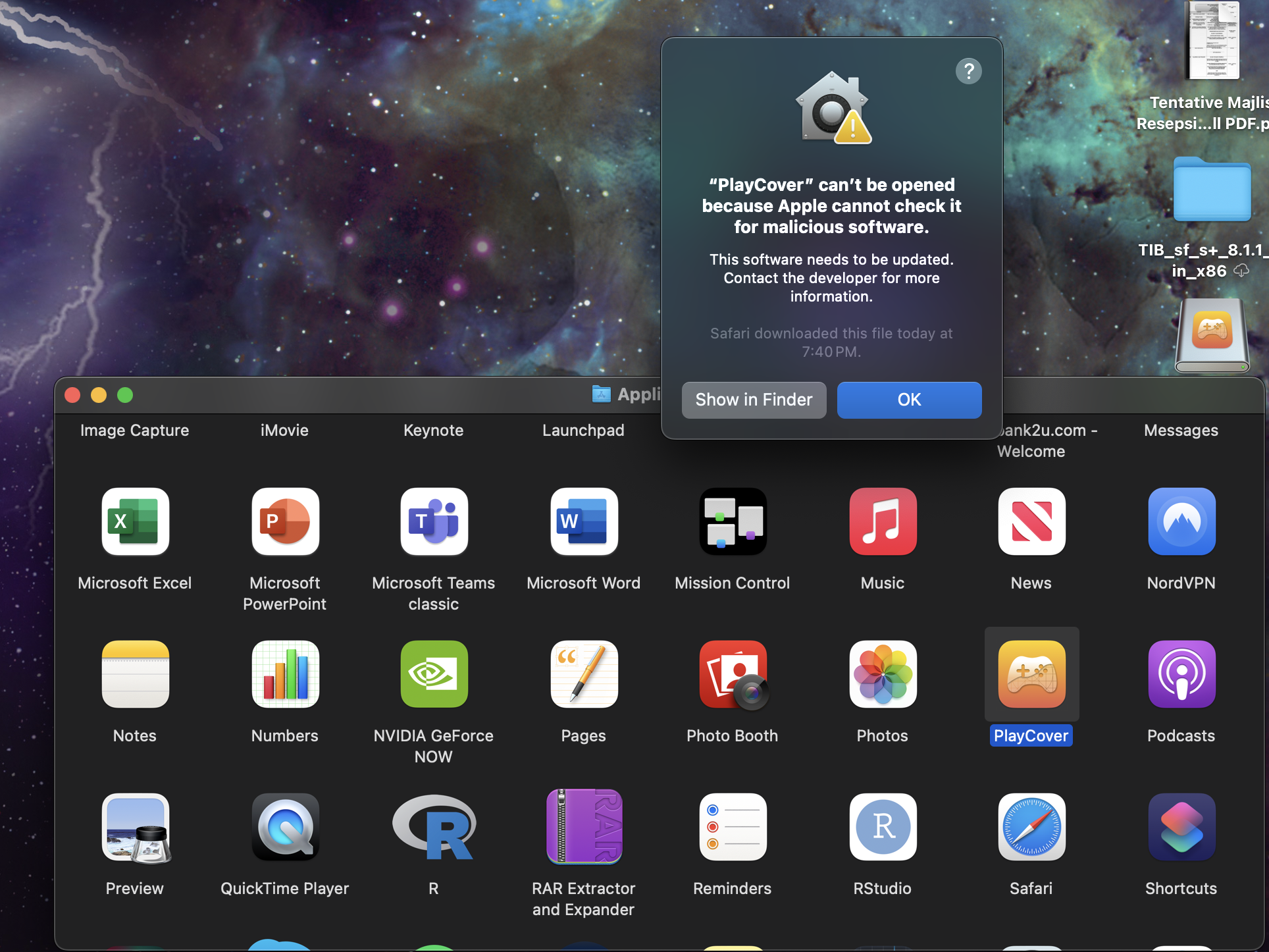
Task: Select the Mission Control app icon
Action: 733,521
